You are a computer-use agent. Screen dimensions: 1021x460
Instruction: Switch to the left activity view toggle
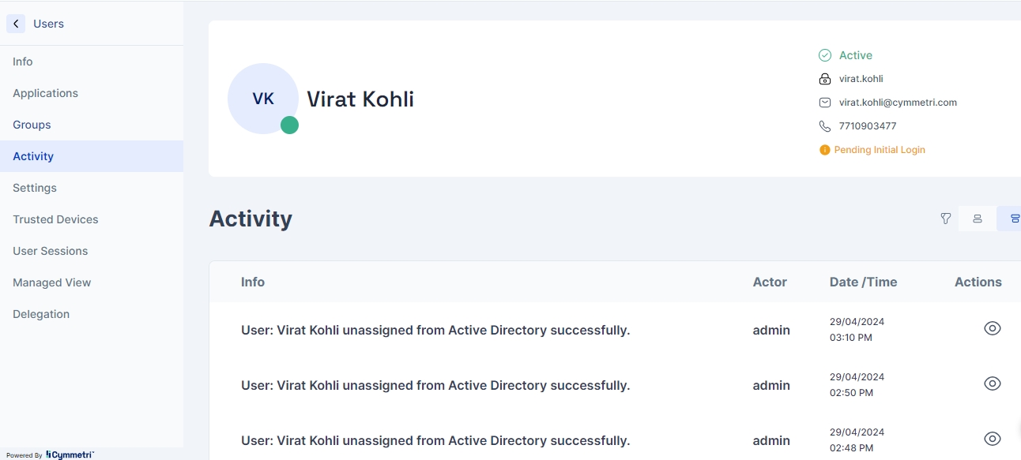(978, 219)
